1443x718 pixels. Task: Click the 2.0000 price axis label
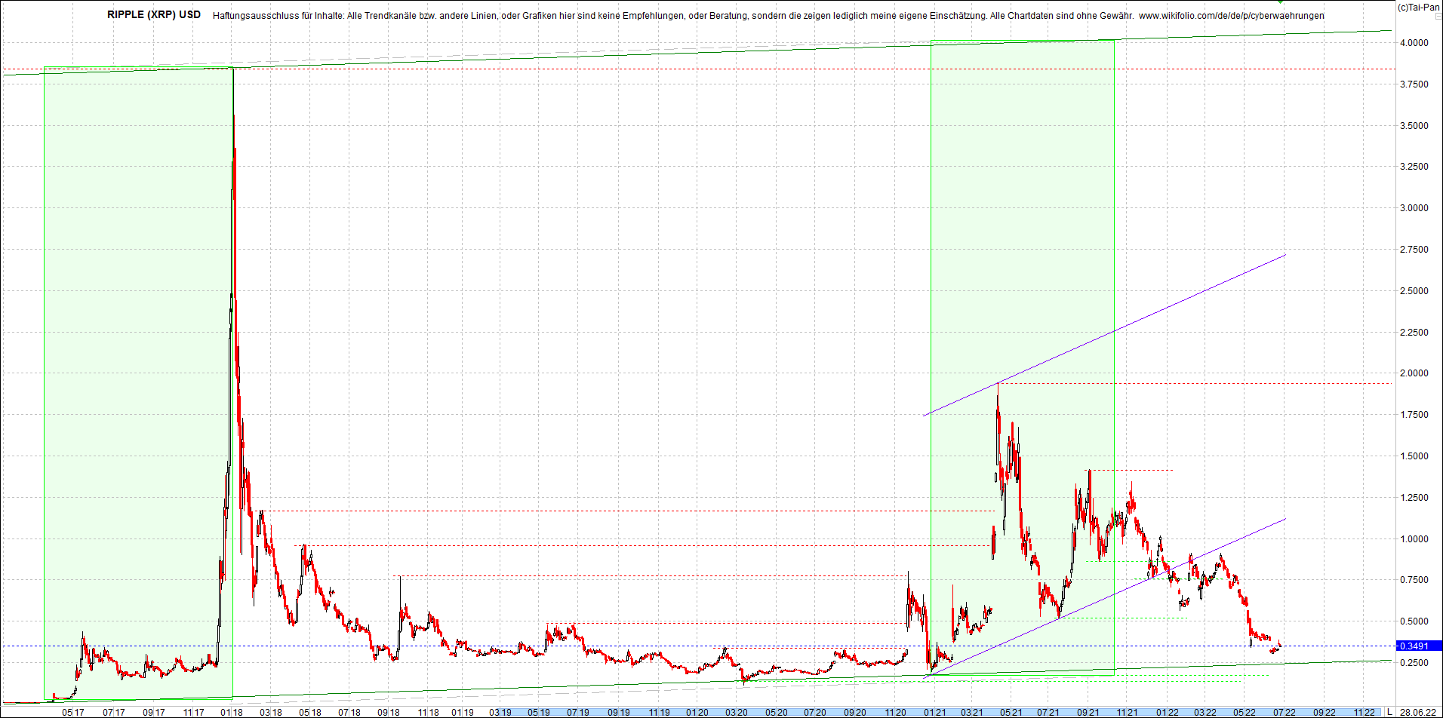pyautogui.click(x=1414, y=373)
